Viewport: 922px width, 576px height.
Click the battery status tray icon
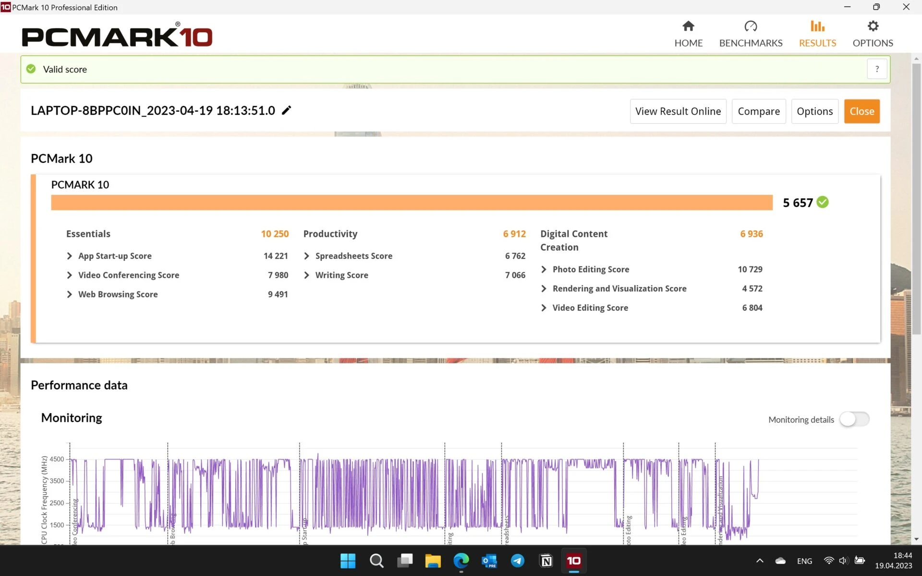click(x=860, y=561)
